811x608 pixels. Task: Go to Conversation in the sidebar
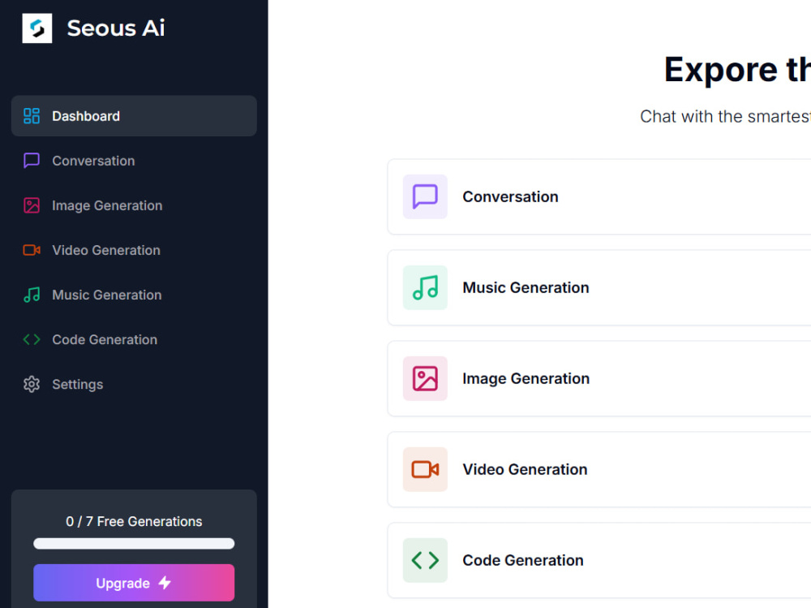click(x=134, y=161)
